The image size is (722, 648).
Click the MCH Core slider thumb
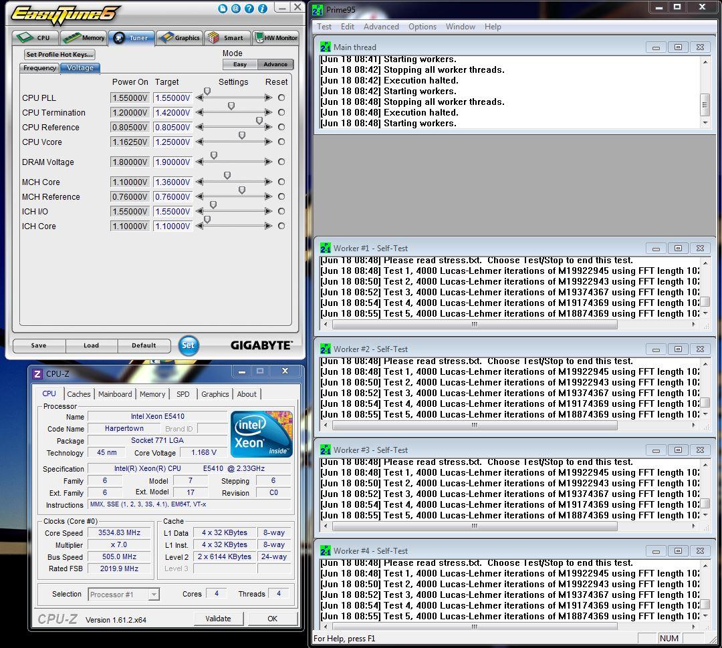(x=227, y=175)
